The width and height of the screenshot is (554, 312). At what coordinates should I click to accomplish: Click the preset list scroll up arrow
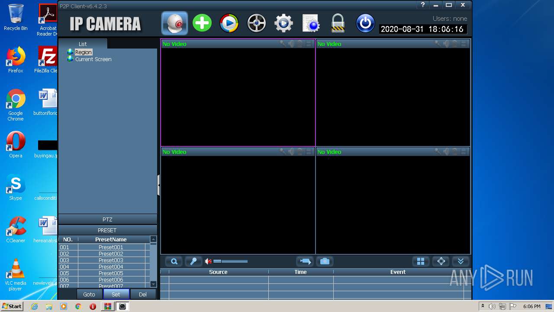point(153,239)
